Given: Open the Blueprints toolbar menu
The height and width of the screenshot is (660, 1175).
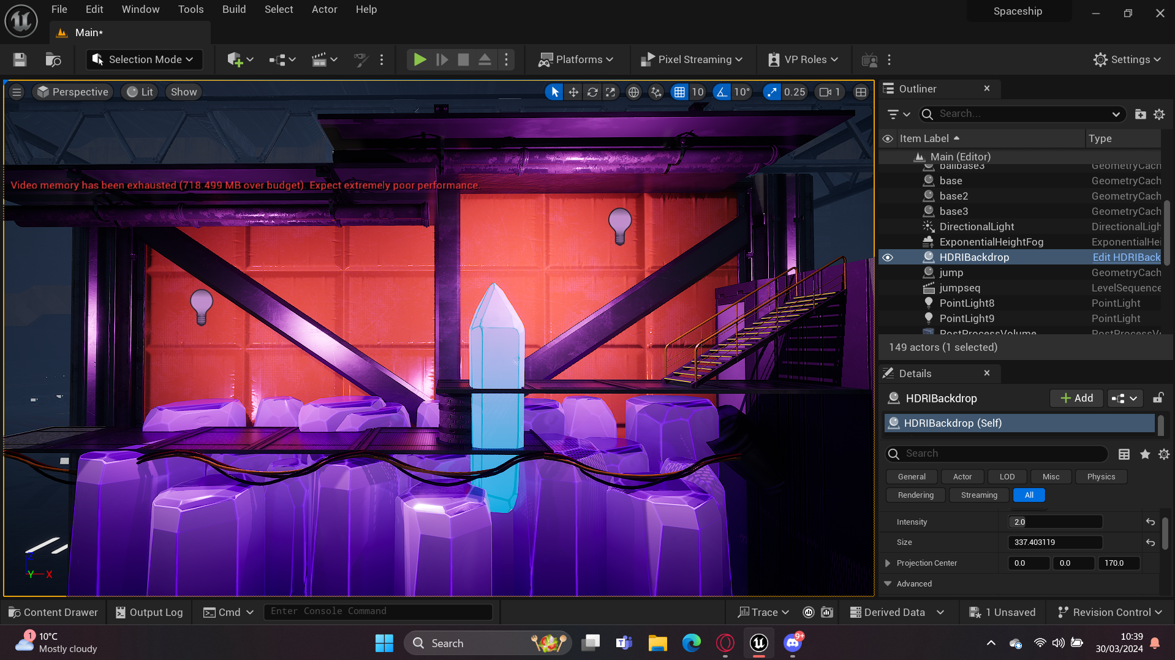Looking at the screenshot, I should click(x=282, y=59).
